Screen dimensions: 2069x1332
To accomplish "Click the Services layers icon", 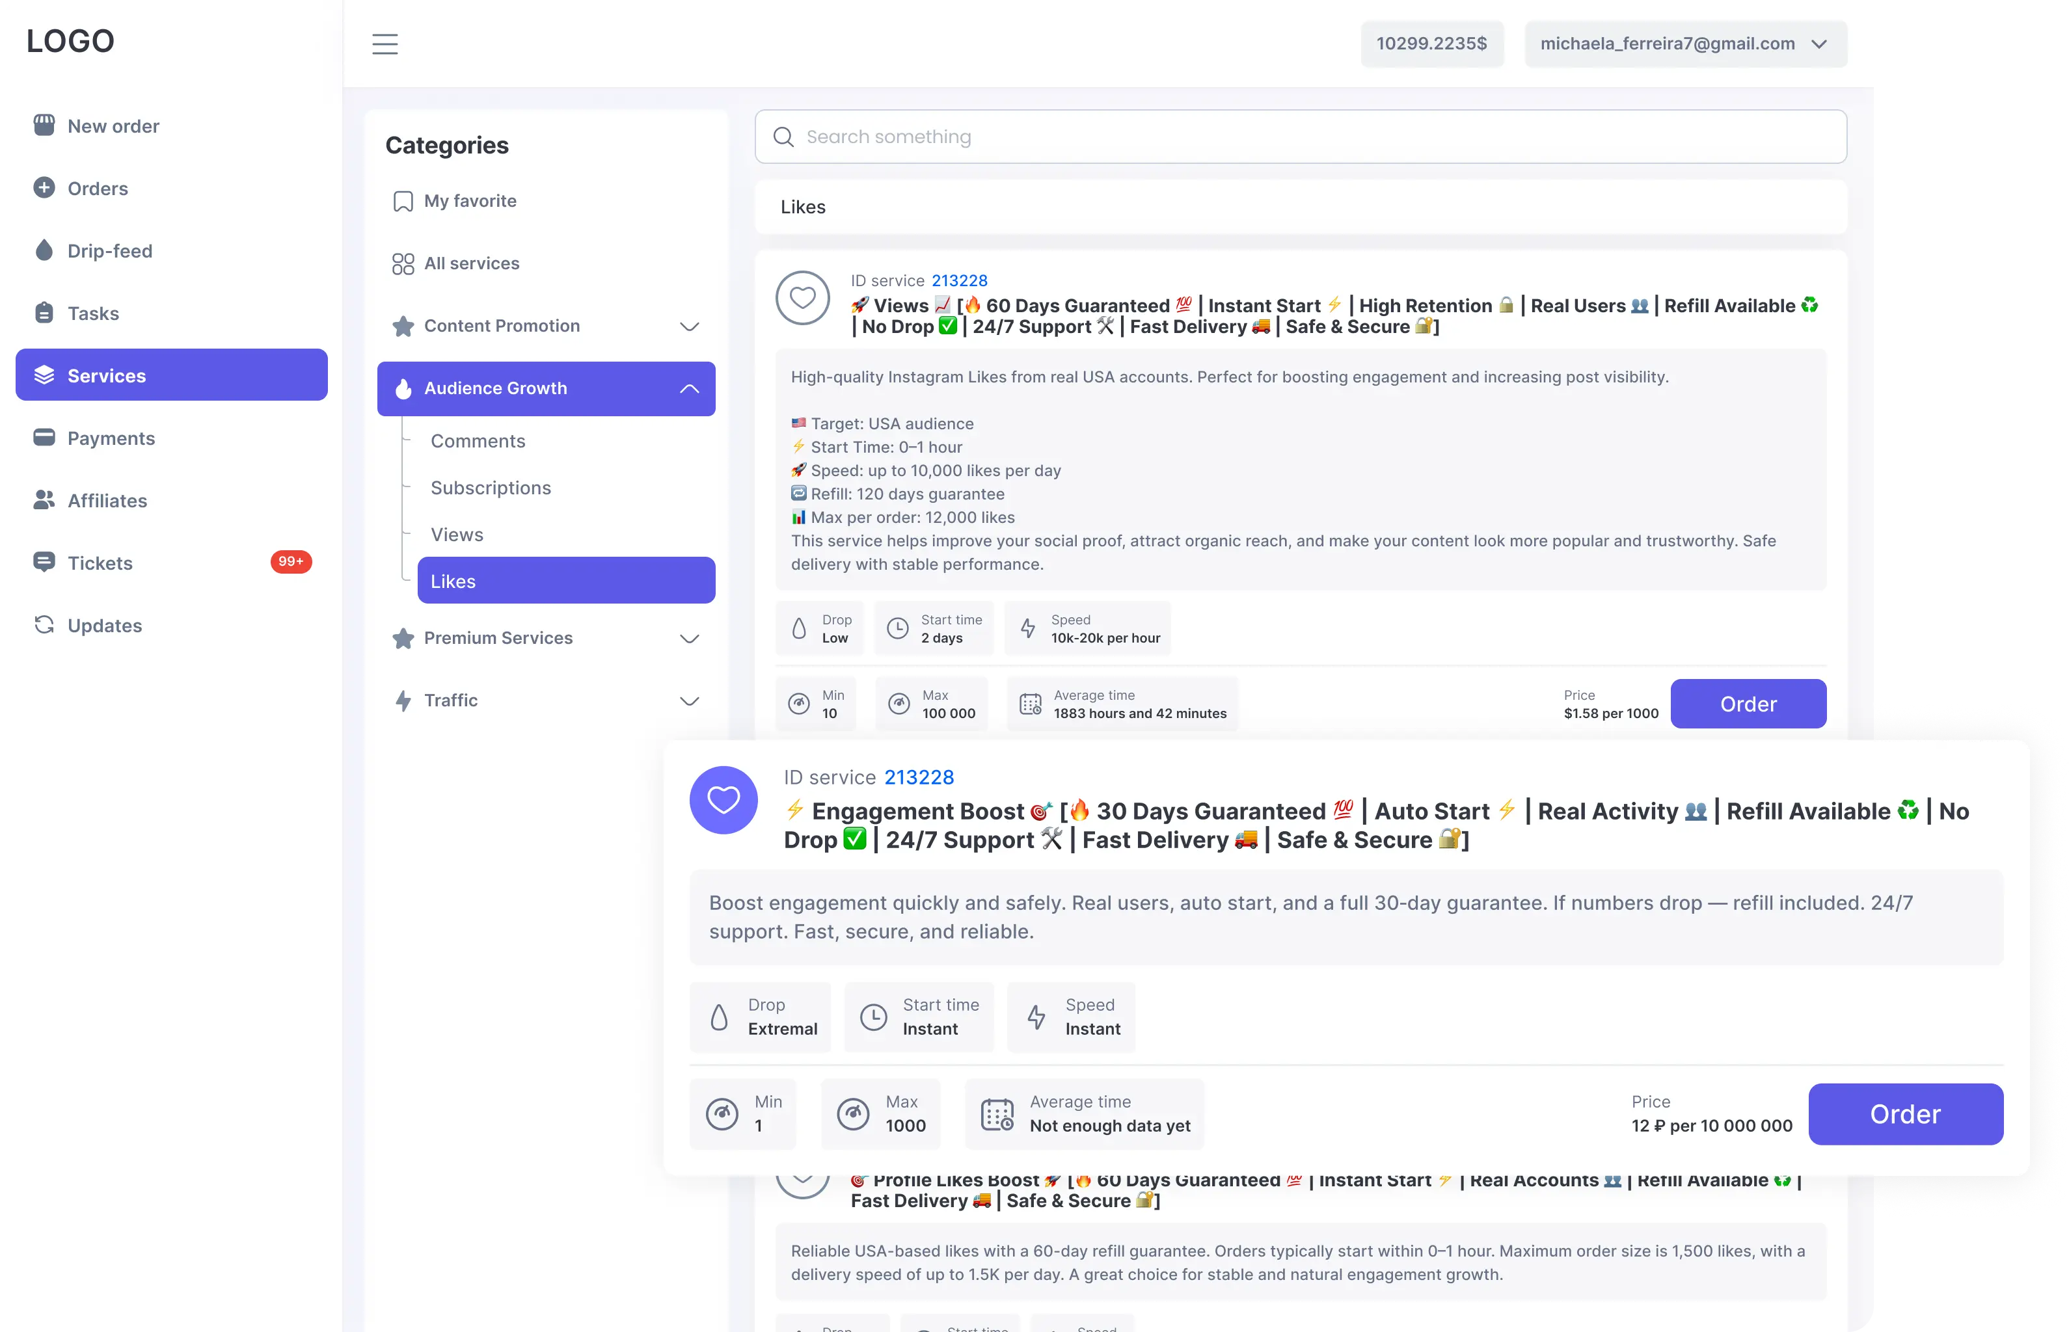I will (44, 375).
